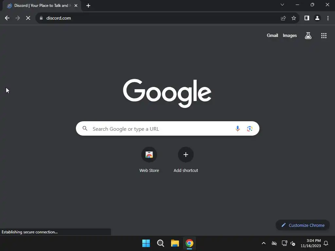335x251 pixels.
Task: Click the Search Google or type a URL box
Action: point(167,128)
